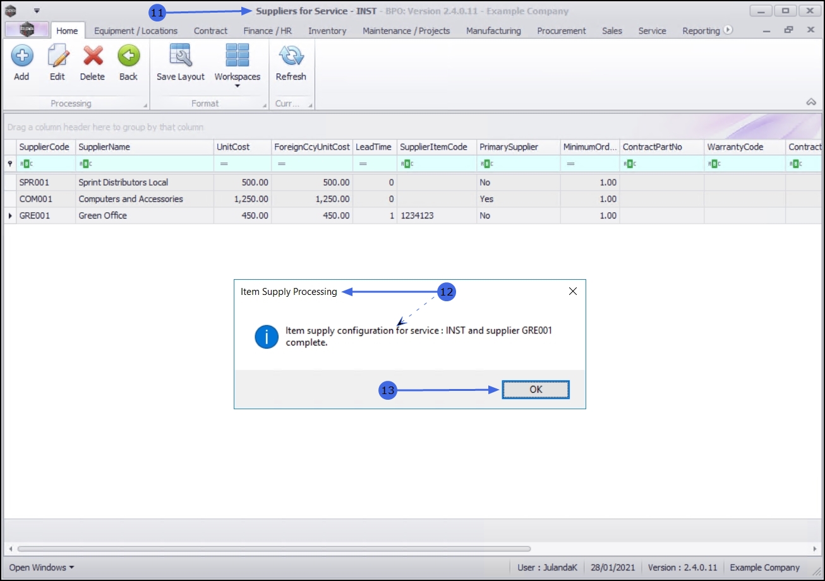
Task: Sort by the SupplierName column header
Action: point(145,147)
